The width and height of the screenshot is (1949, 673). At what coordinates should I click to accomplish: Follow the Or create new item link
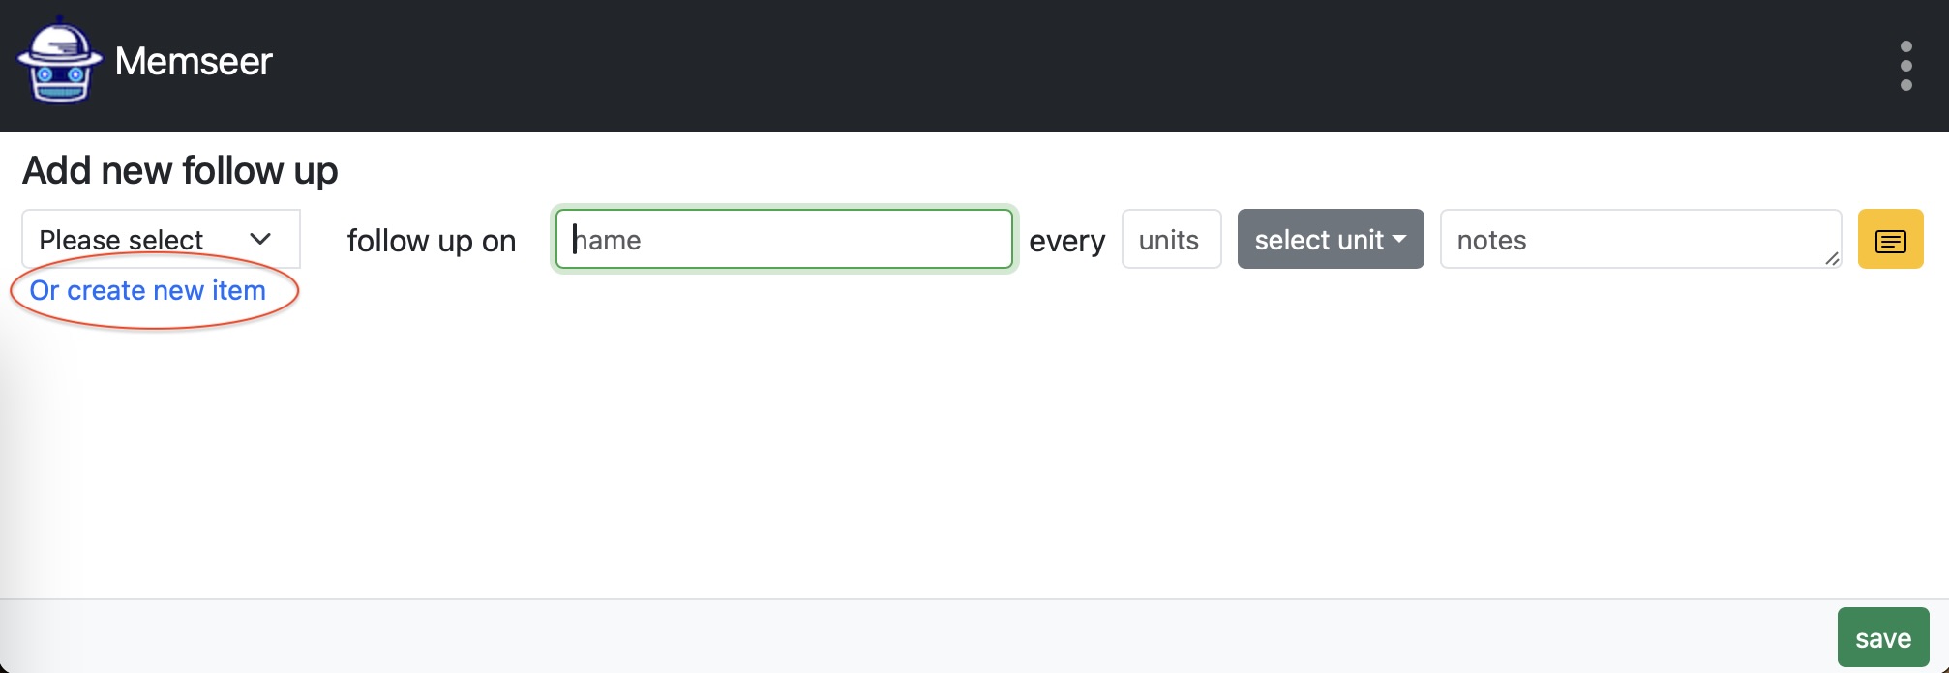[148, 290]
